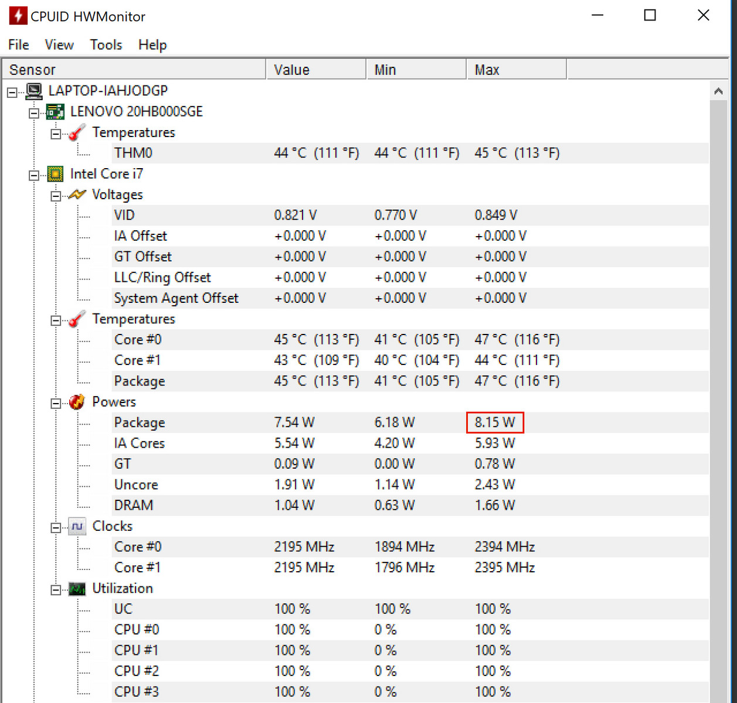Click the scrollbar up arrow
The height and width of the screenshot is (703, 737).
[718, 91]
